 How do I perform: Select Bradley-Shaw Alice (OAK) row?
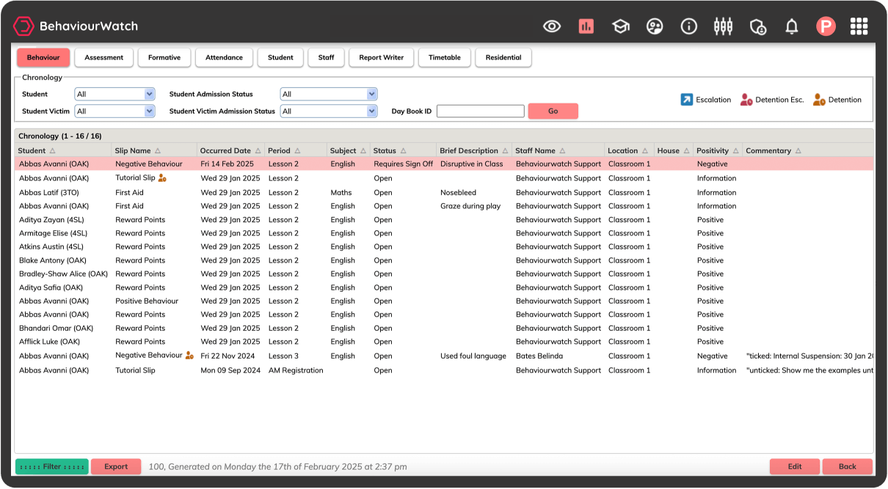(x=444, y=274)
